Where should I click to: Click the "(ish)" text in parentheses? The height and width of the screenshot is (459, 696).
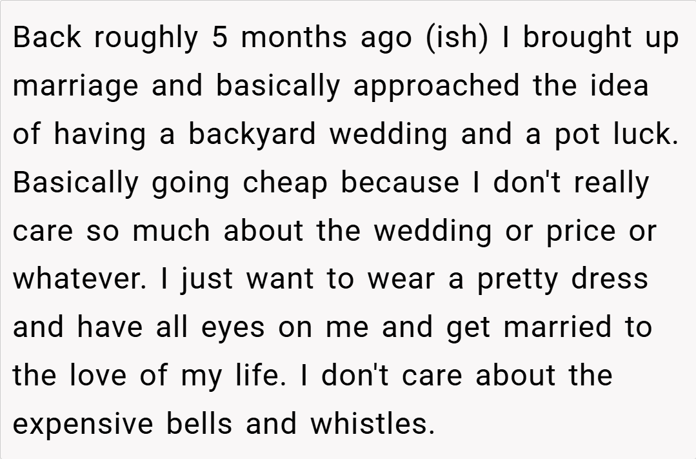click(x=455, y=39)
